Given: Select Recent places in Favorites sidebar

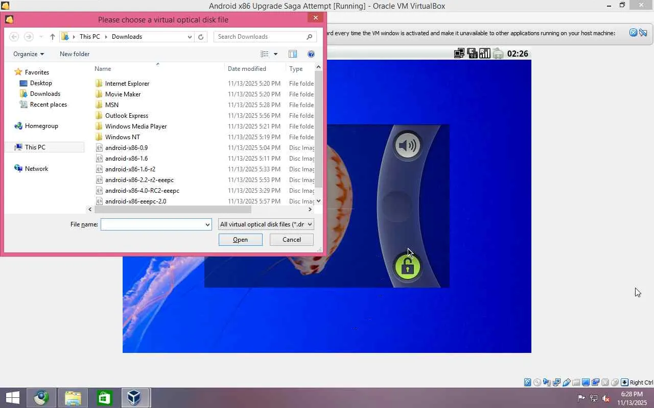Looking at the screenshot, I should pos(49,105).
